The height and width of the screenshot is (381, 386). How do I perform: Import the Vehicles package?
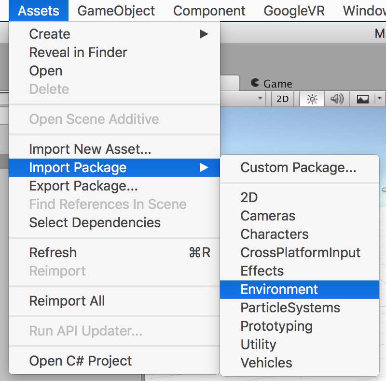[x=300, y=363]
